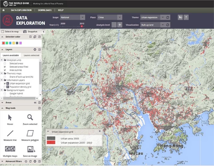Collapse Thematic maps tree folder
This screenshot has width=214, height=166.
(x=2, y=74)
